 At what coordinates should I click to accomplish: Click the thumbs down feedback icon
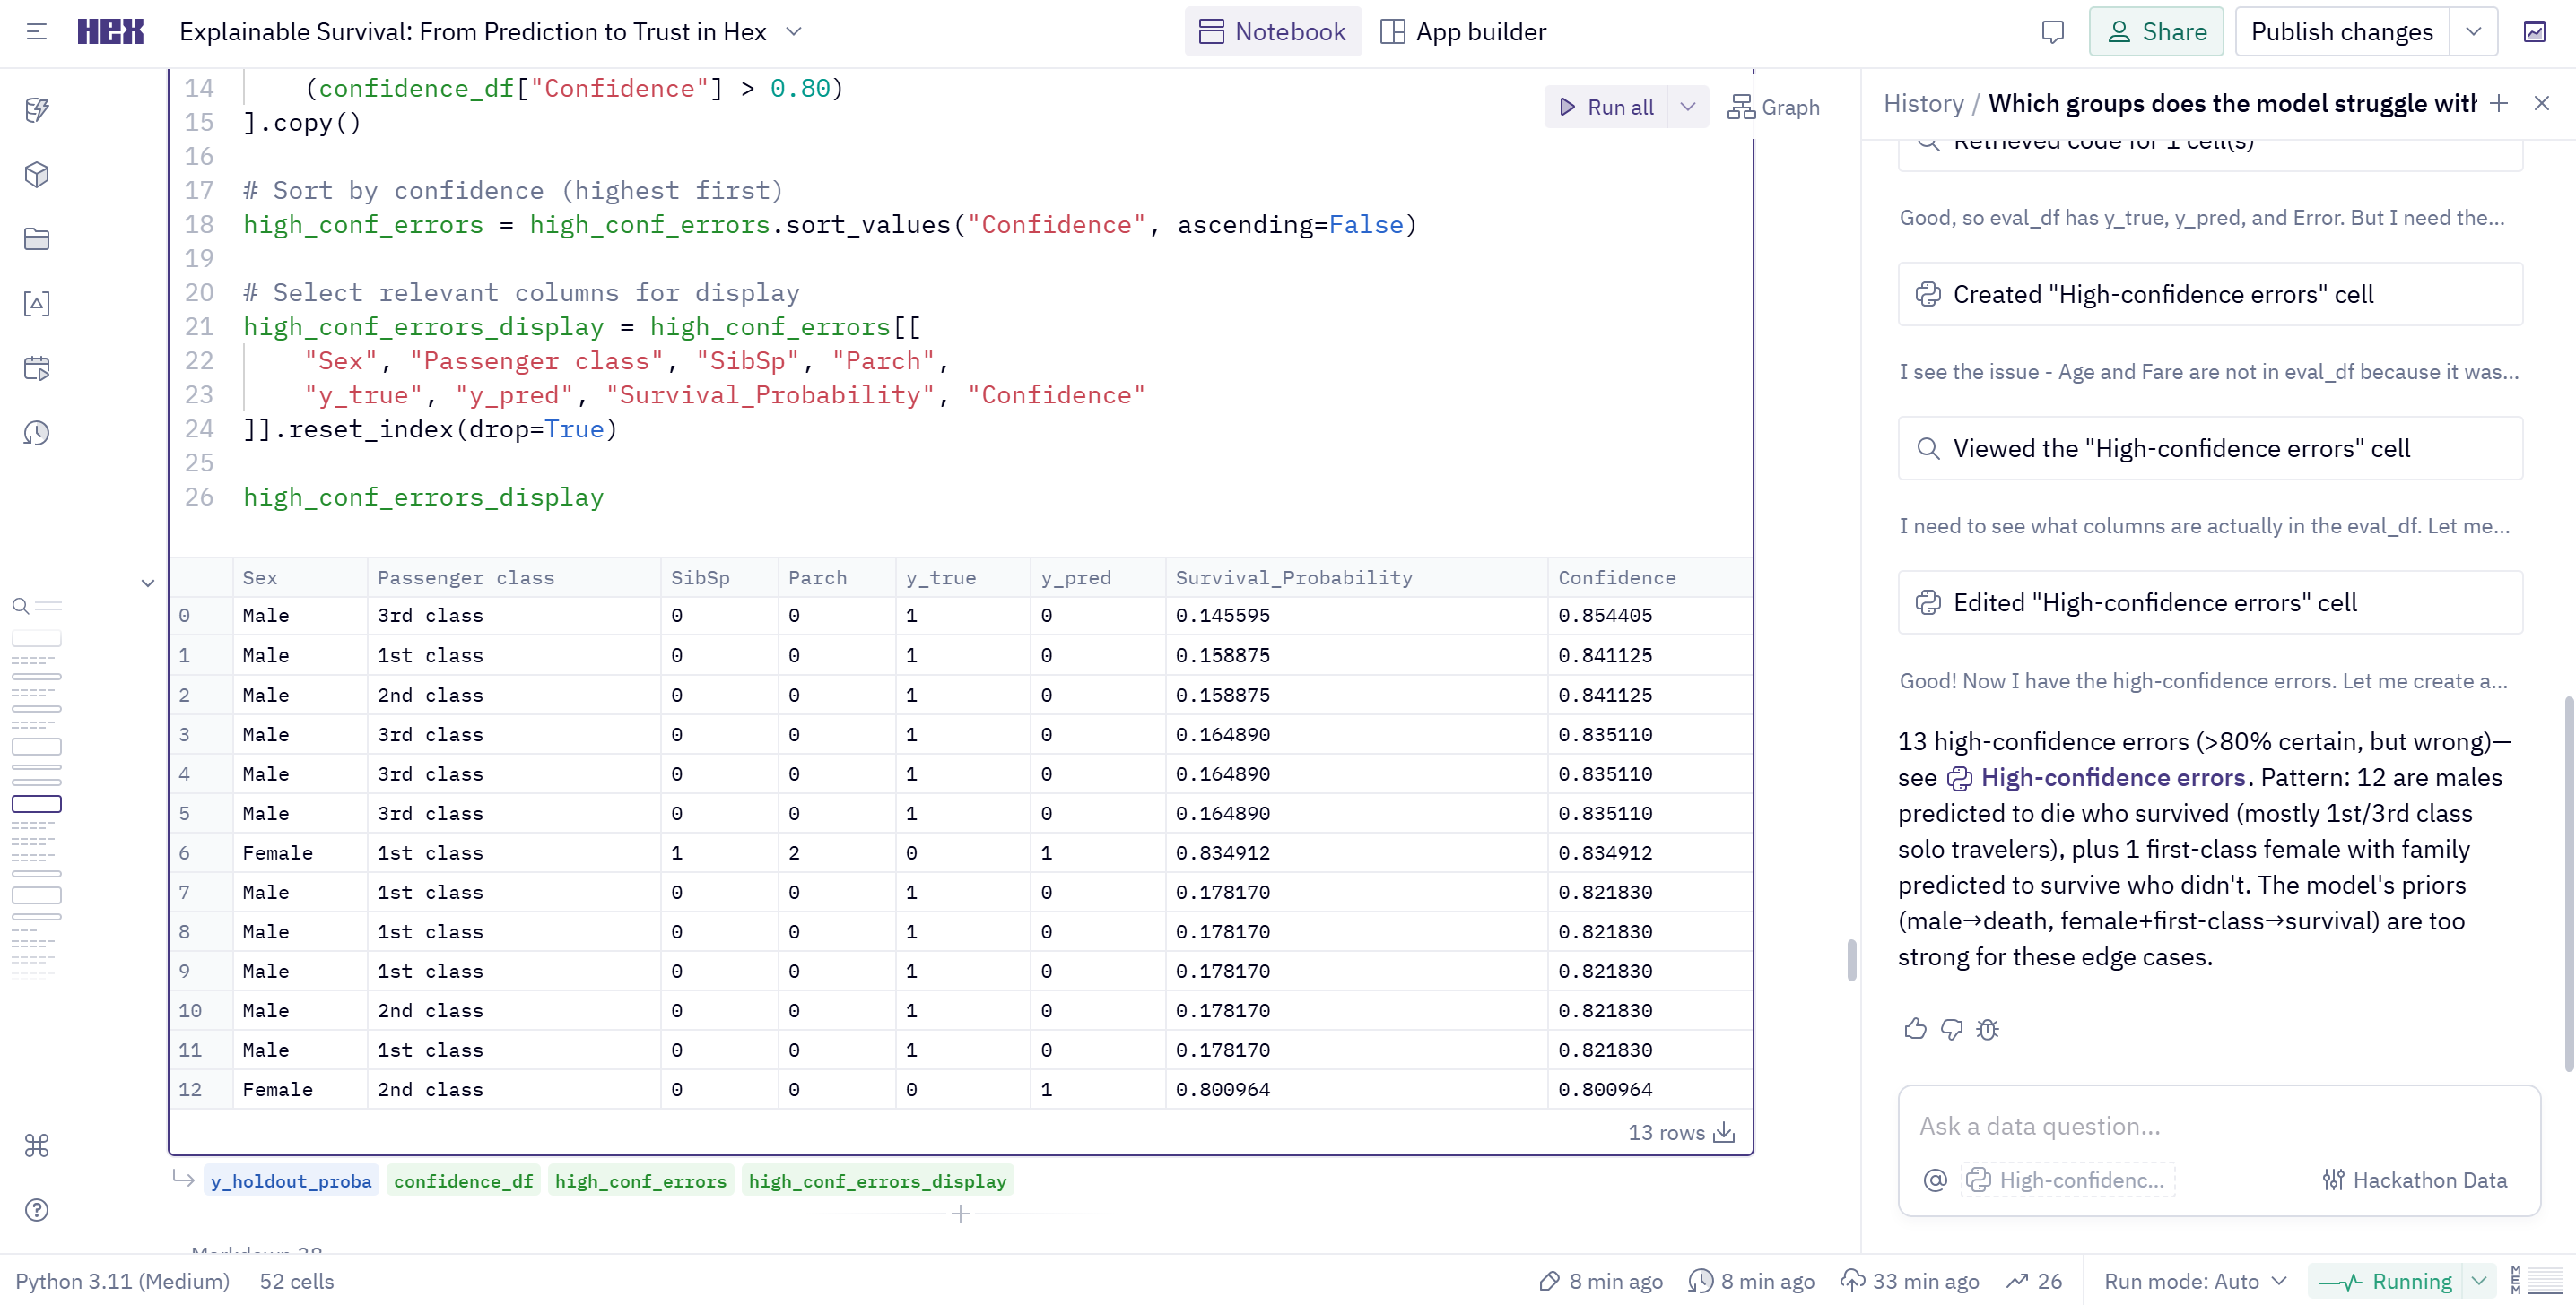1951,1028
